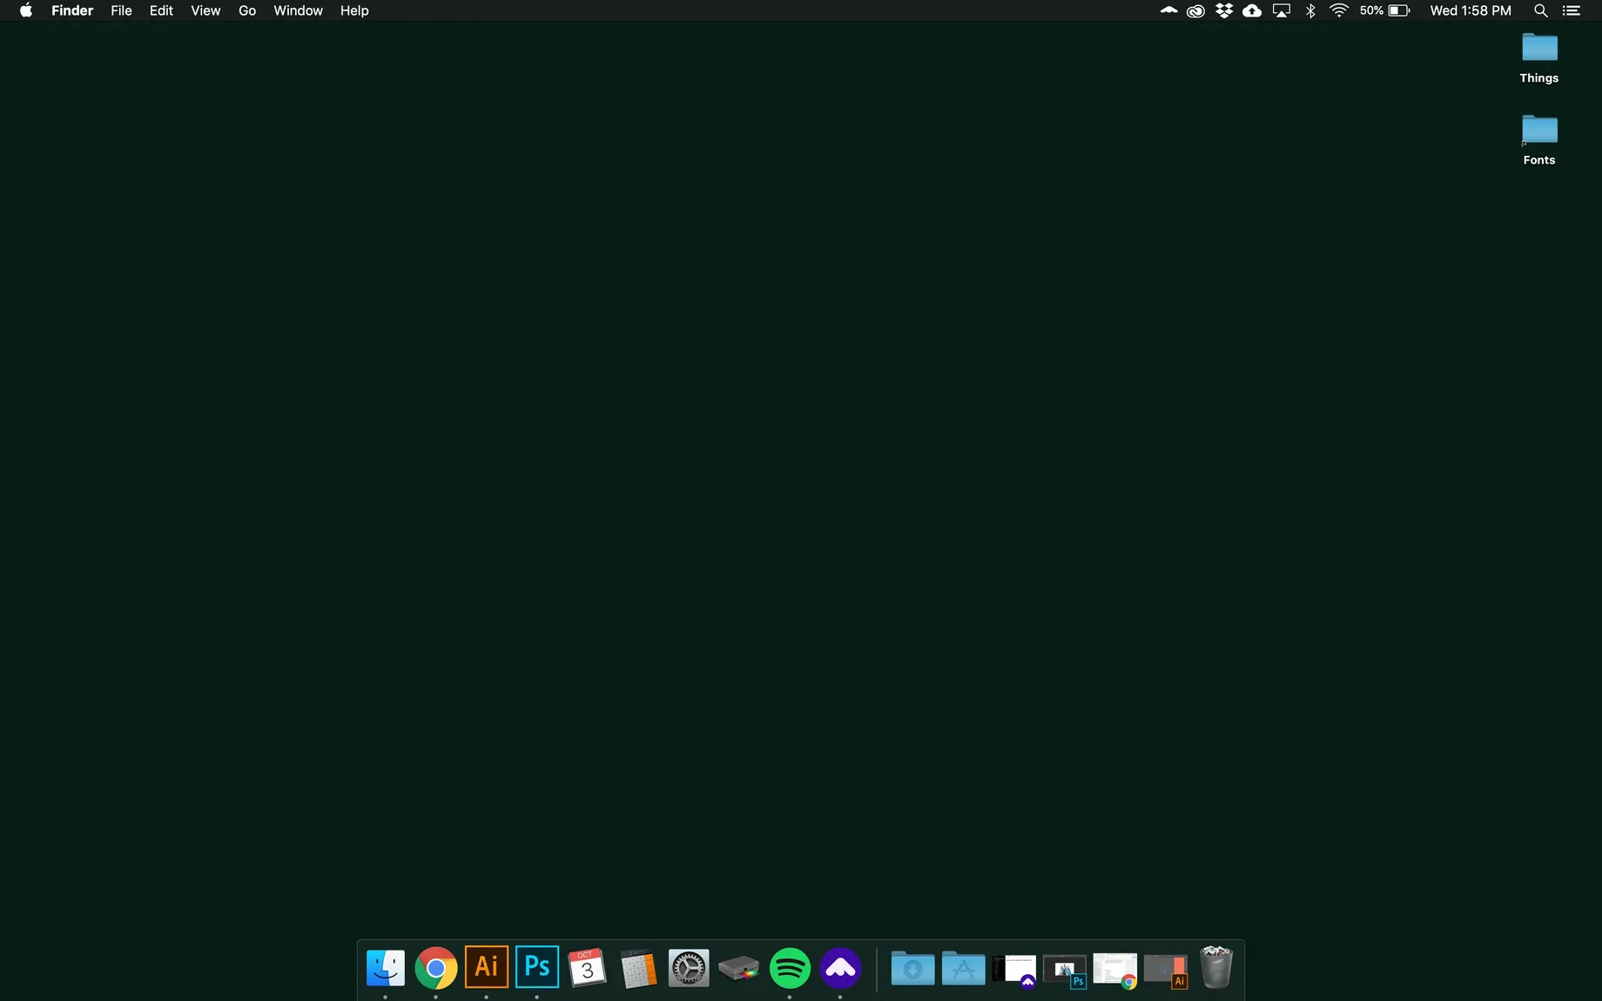This screenshot has height=1001, width=1602.
Task: Open the Downloads folder stack in Dock
Action: [x=912, y=968]
